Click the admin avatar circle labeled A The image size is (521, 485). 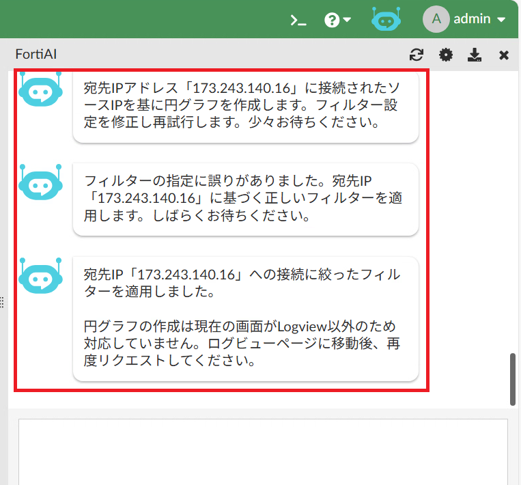pyautogui.click(x=436, y=19)
